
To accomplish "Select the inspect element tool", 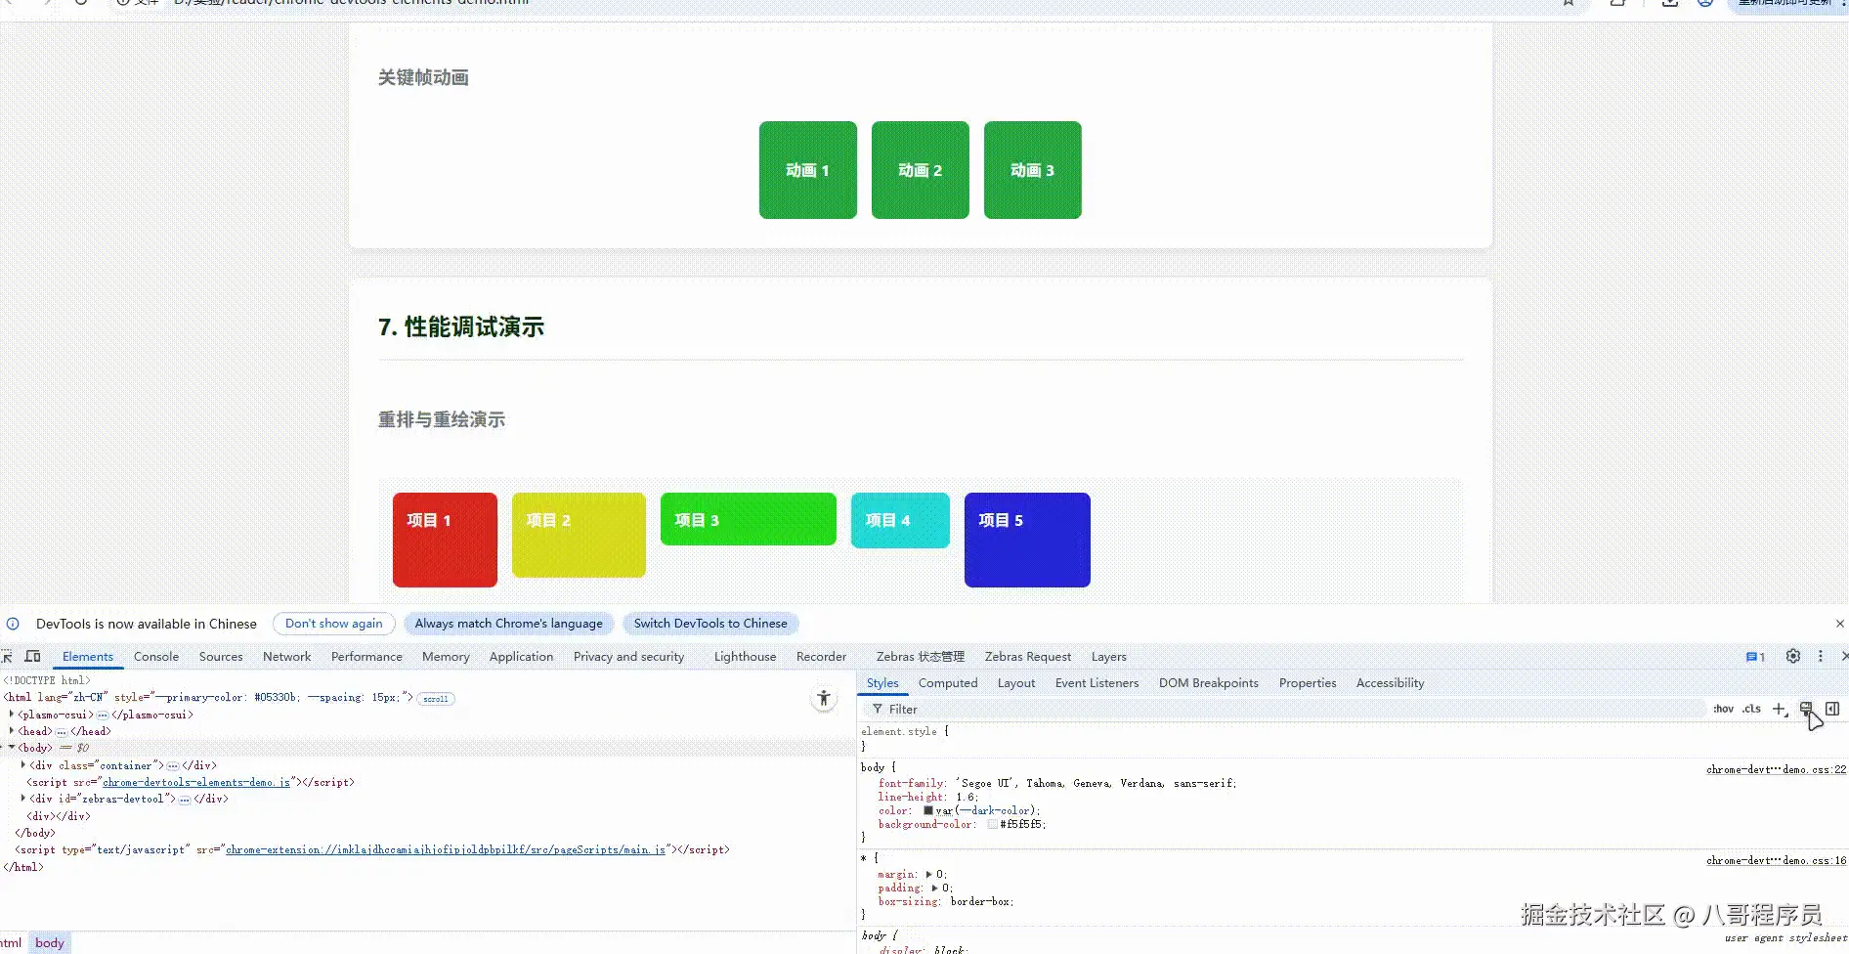I will pos(8,656).
